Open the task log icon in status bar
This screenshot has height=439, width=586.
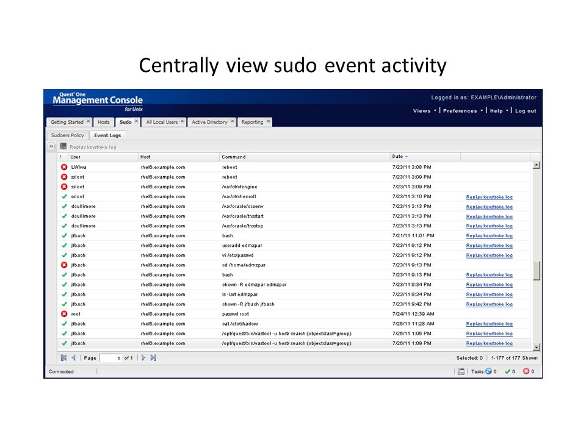coord(461,371)
